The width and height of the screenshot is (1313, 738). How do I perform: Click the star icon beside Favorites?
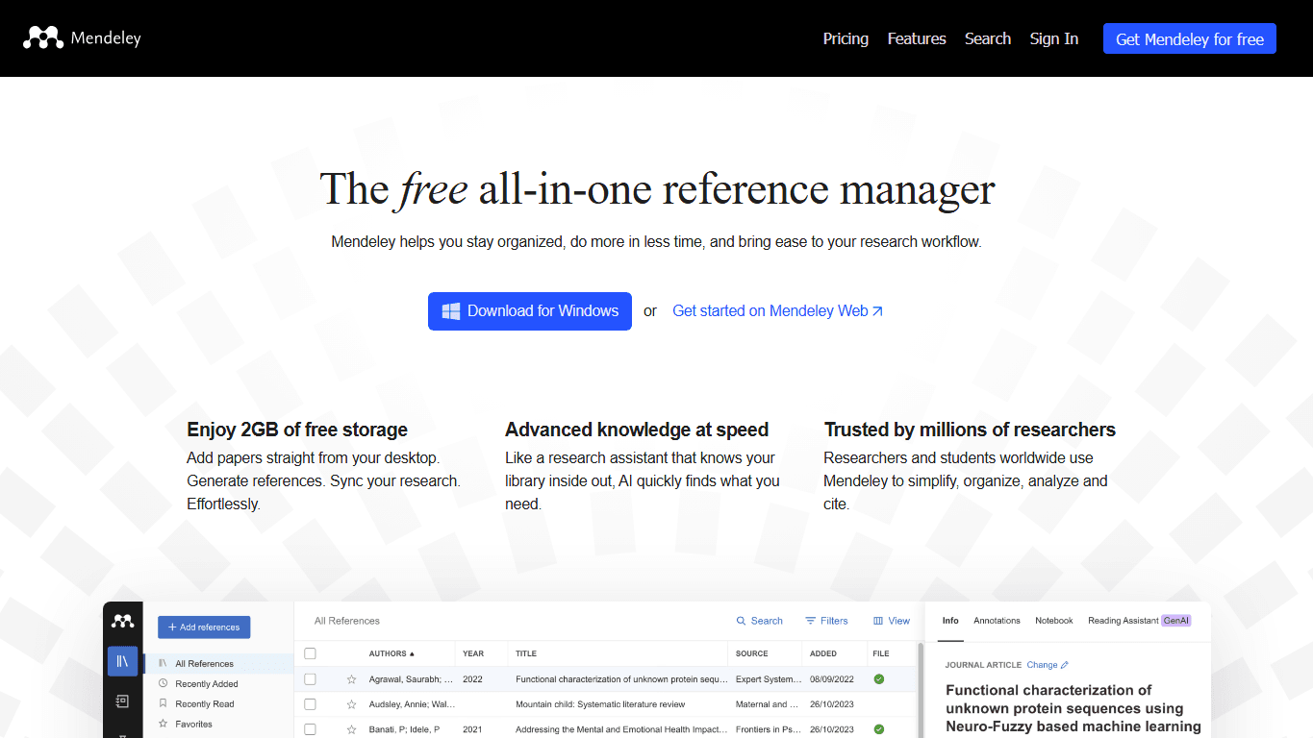pos(164,724)
